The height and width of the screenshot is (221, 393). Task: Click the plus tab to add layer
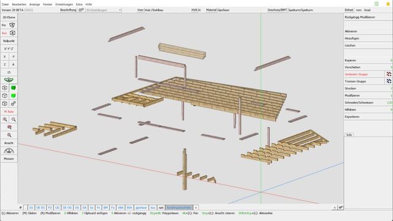pyautogui.click(x=196, y=207)
